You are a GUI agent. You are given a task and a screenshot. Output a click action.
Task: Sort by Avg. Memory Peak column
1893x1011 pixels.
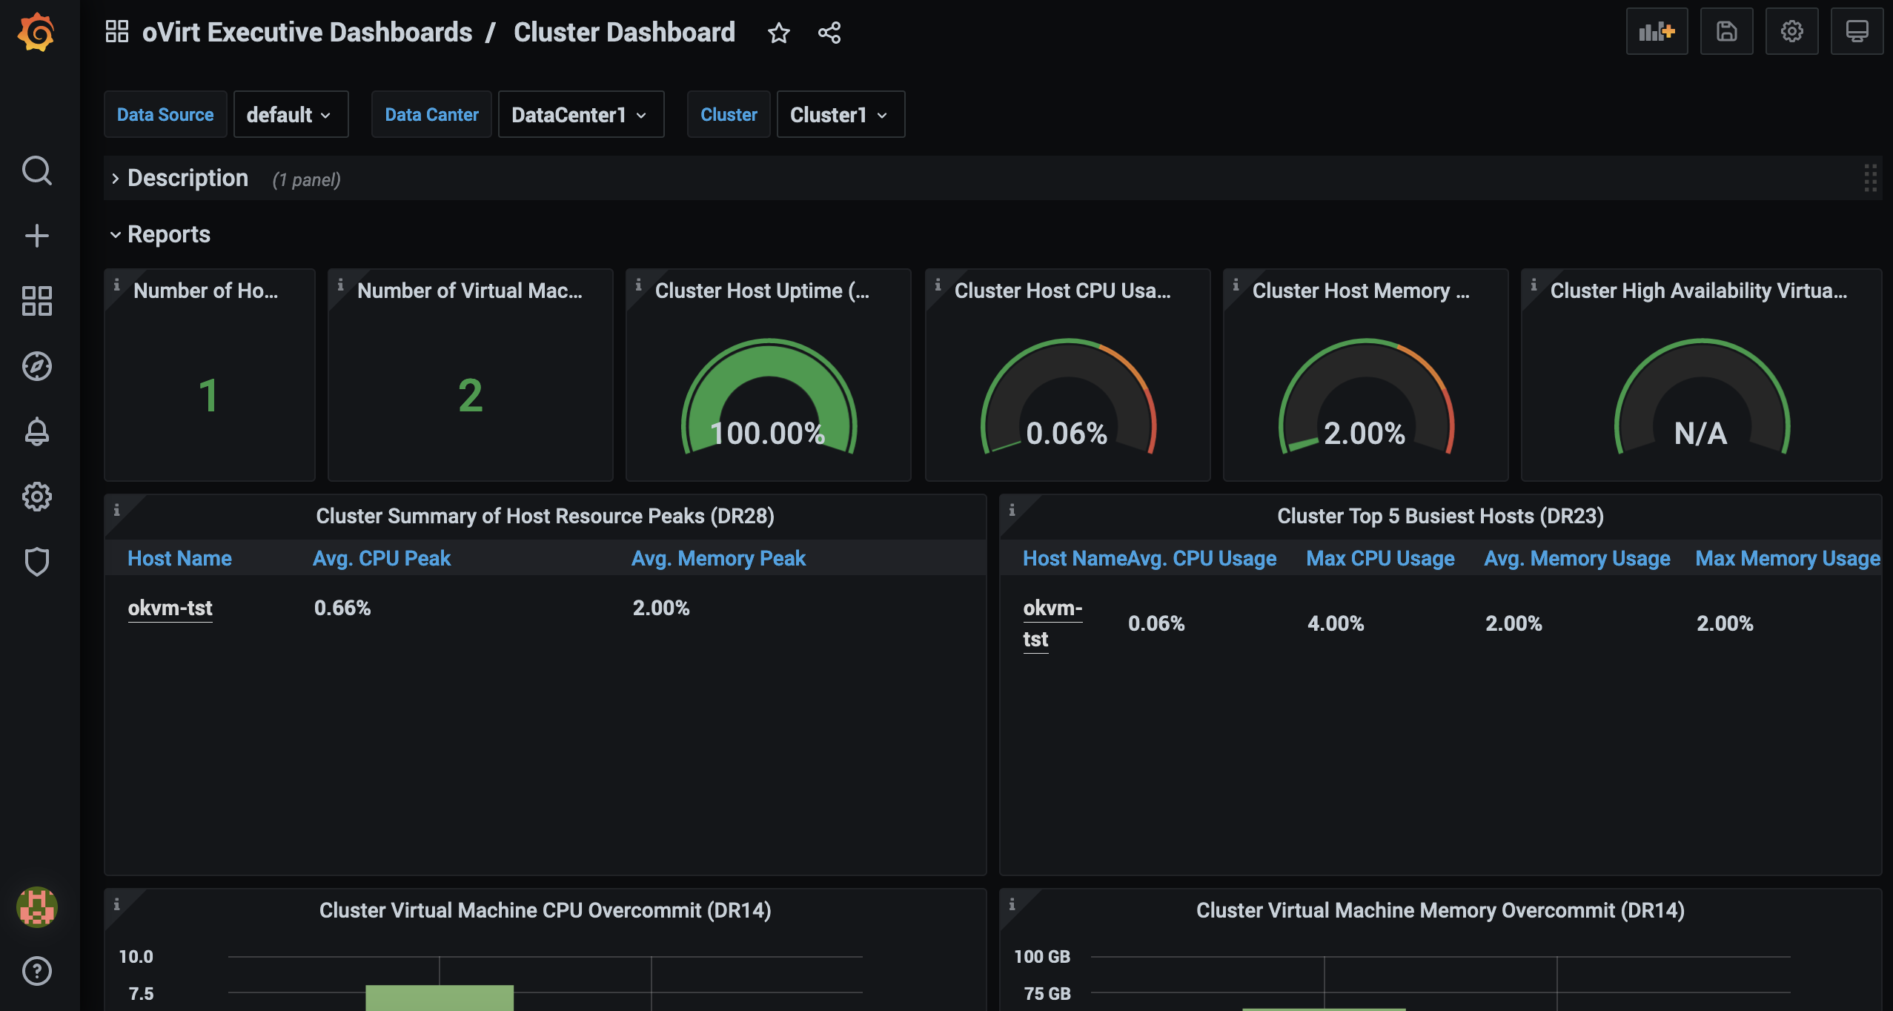click(717, 558)
